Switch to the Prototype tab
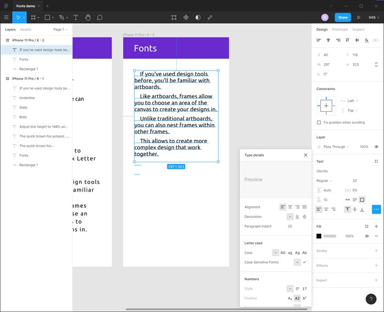Image resolution: width=384 pixels, height=312 pixels. (x=339, y=29)
